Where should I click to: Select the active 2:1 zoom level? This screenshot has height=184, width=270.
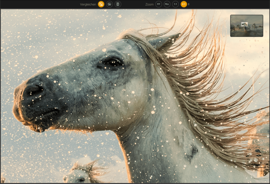click(184, 4)
